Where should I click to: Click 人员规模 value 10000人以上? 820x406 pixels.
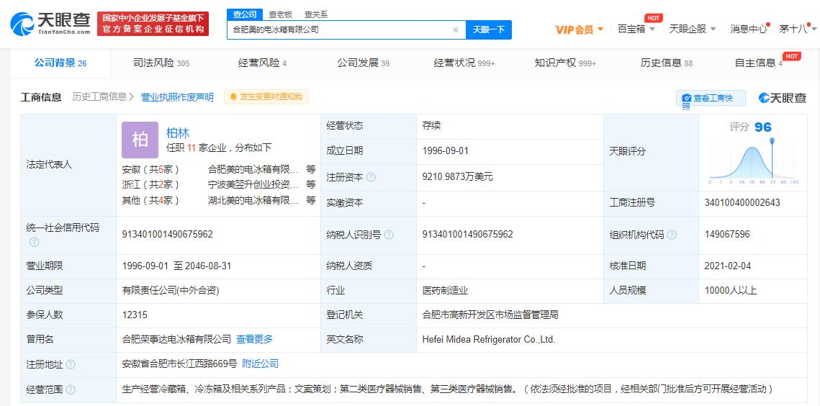click(x=731, y=290)
